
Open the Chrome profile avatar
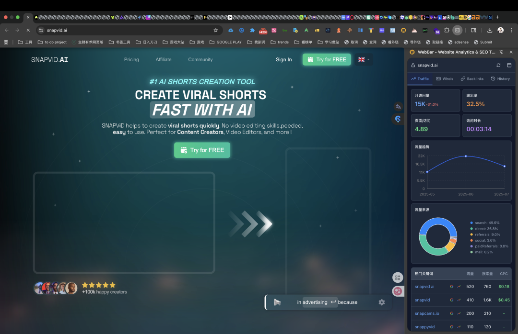coord(500,30)
